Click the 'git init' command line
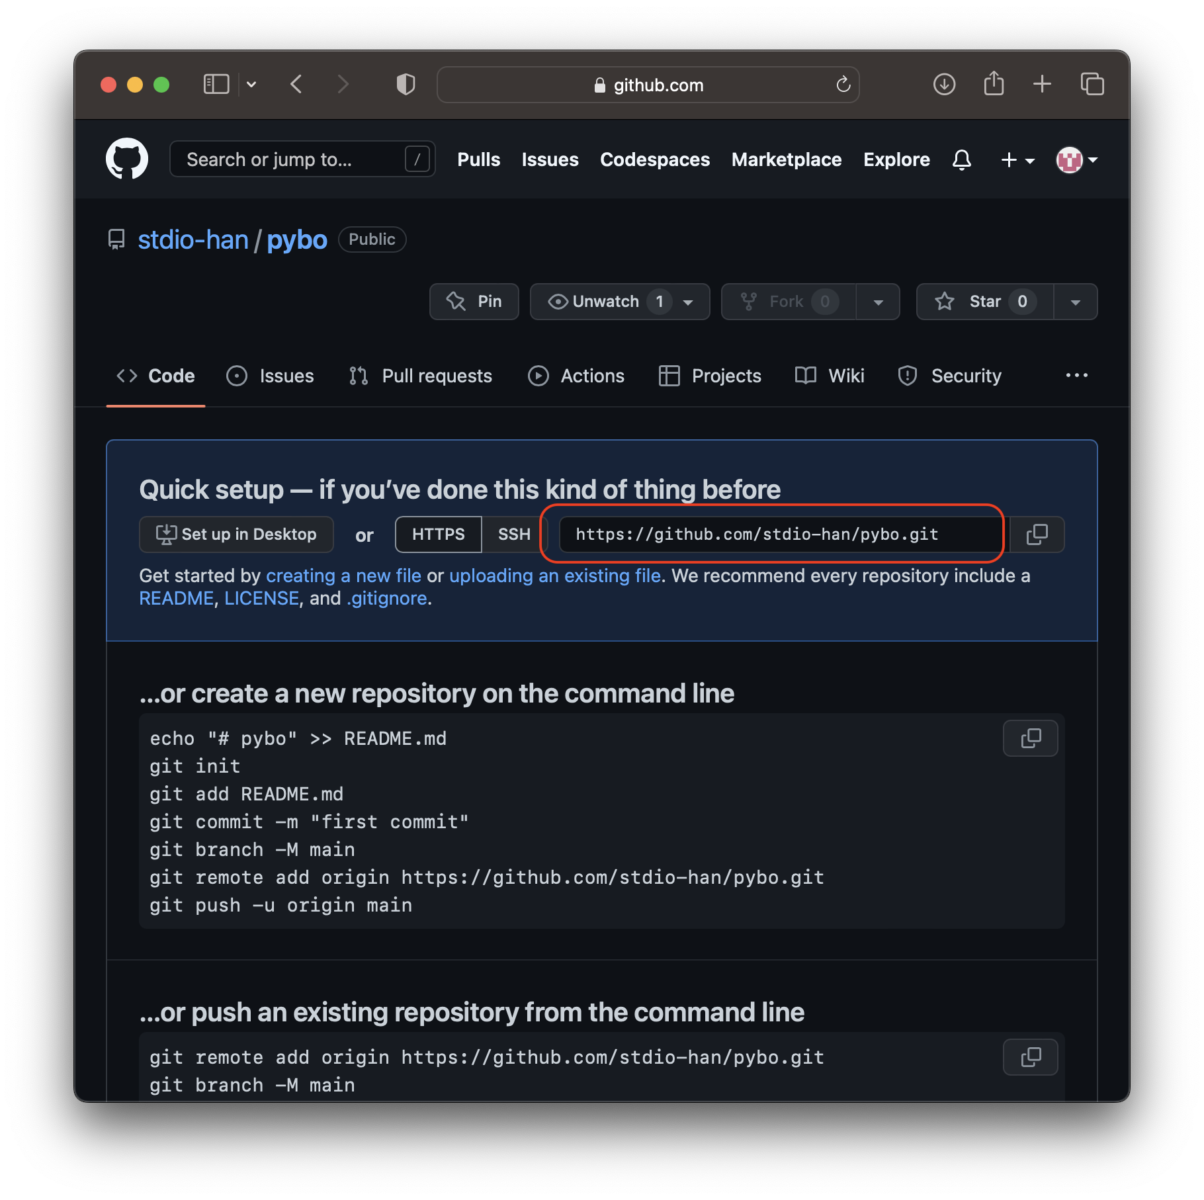This screenshot has height=1200, width=1204. (194, 766)
